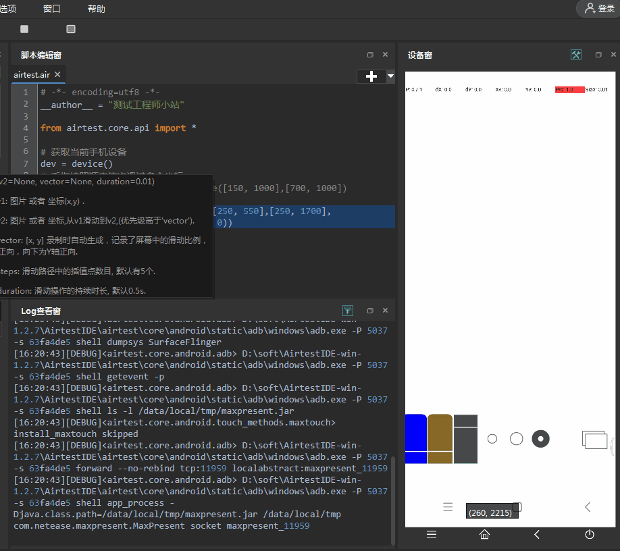Click the Log查看窗 panel title
The height and width of the screenshot is (551, 620).
point(41,311)
